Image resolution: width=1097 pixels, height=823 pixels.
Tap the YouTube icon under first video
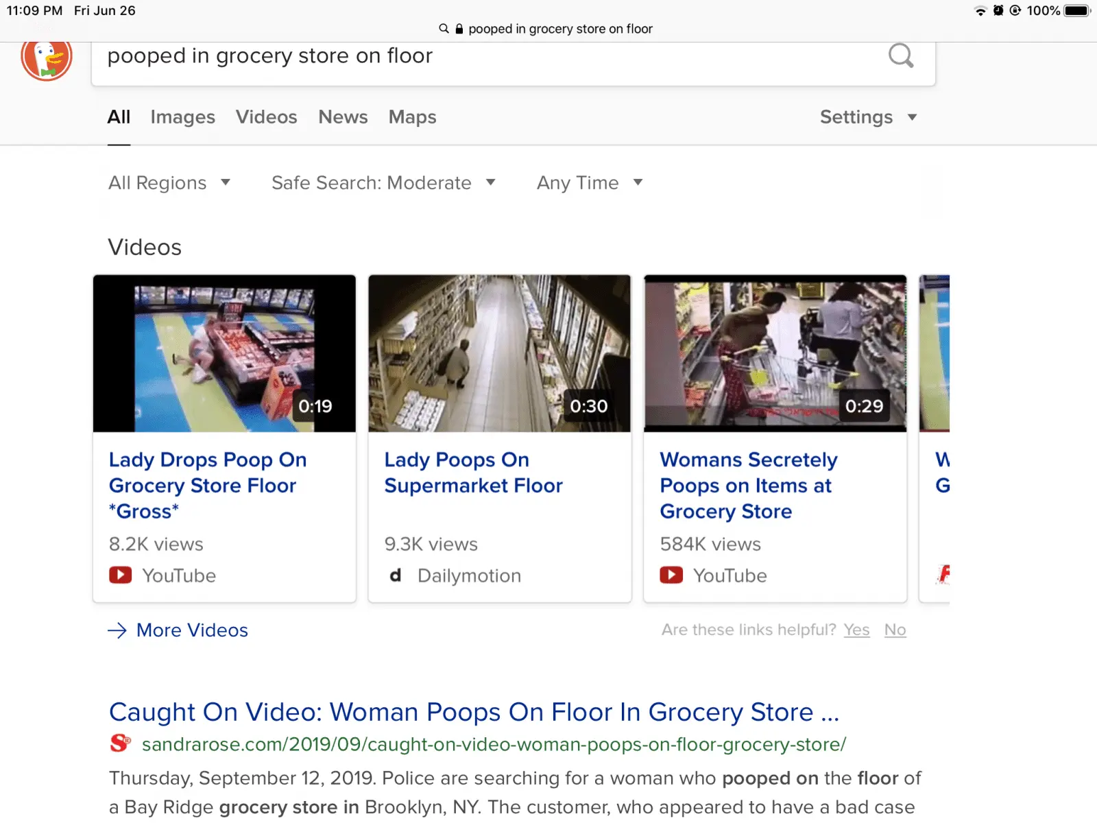(120, 575)
